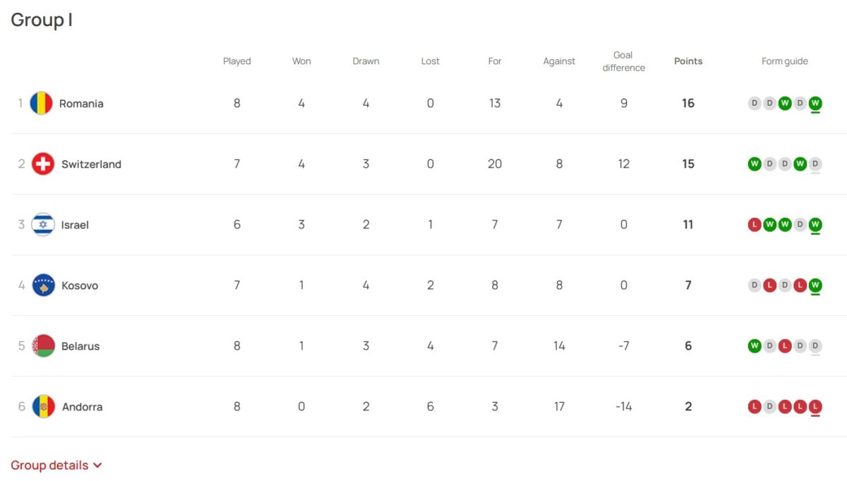847x481 pixels.
Task: Select the Goal difference column header
Action: (623, 61)
